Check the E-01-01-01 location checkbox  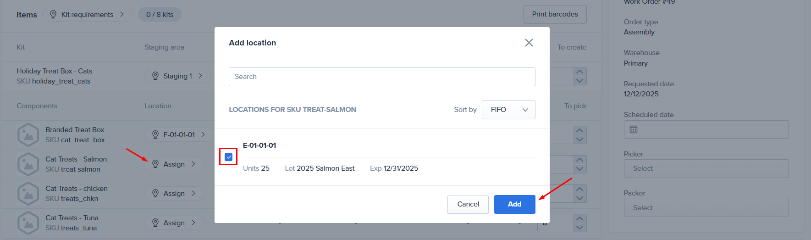point(229,157)
